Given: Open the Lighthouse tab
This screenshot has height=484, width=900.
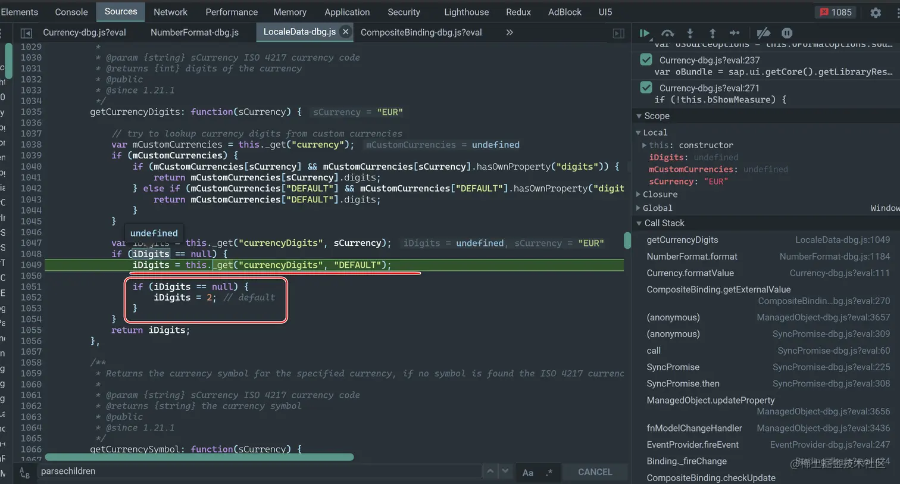Looking at the screenshot, I should [x=467, y=12].
